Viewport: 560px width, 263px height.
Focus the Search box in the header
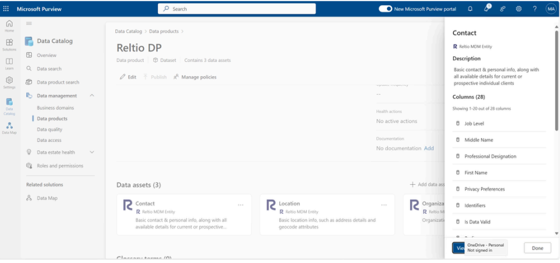coord(237,9)
